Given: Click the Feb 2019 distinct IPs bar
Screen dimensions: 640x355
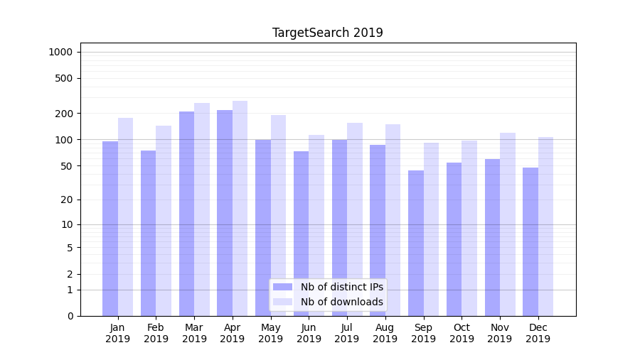Looking at the screenshot, I should (148, 233).
